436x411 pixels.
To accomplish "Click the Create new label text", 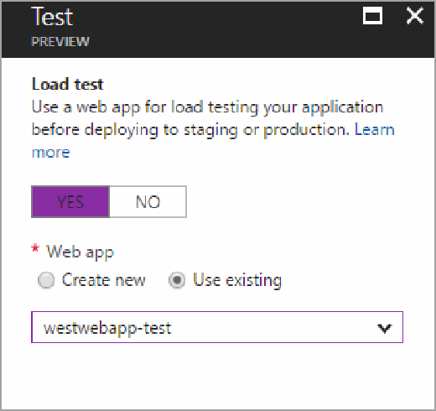I will tap(104, 280).
